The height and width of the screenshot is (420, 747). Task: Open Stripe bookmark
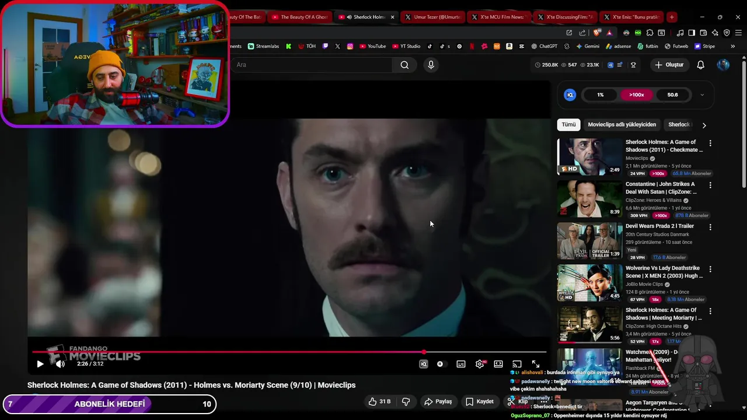pos(704,46)
